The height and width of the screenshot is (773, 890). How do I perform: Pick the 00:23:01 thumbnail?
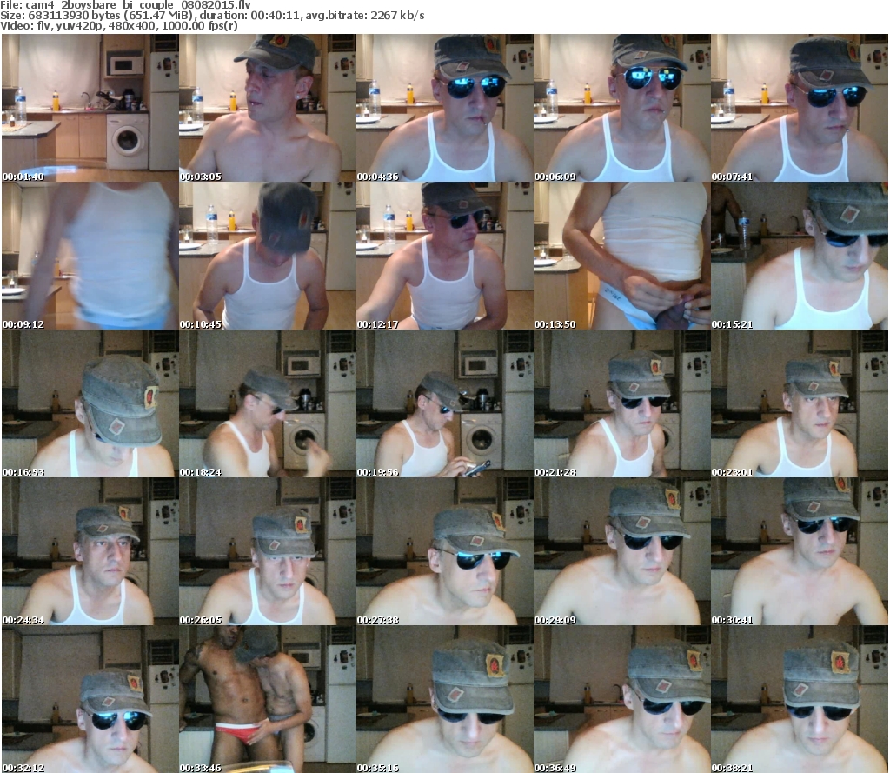[x=800, y=403]
